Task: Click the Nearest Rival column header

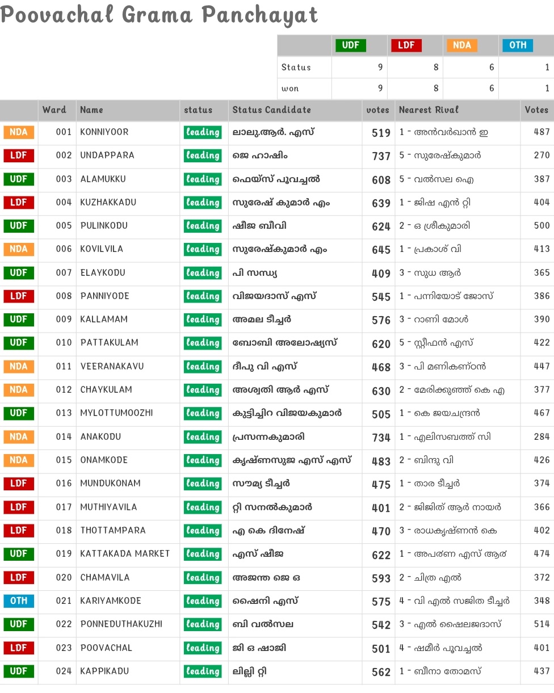Action: [x=429, y=110]
